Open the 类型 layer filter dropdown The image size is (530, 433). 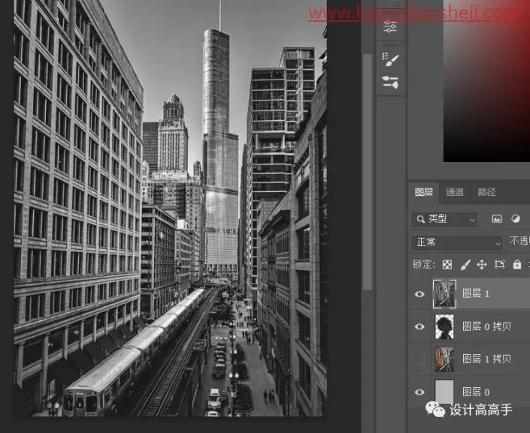pyautogui.click(x=444, y=219)
